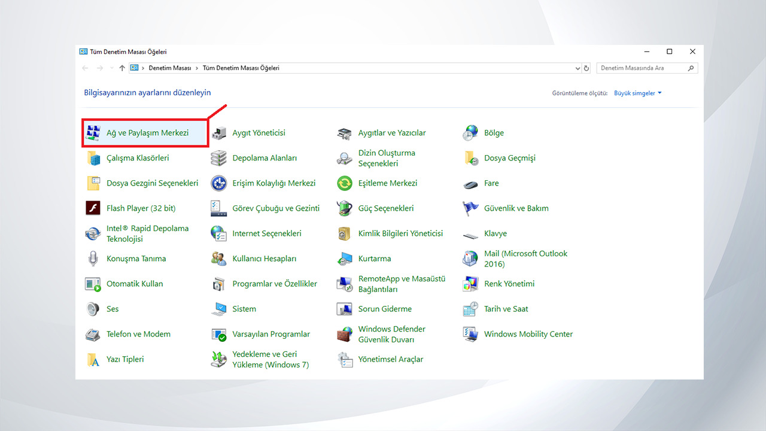Open Varsayılan Programlar icon
This screenshot has height=431, width=766.
point(219,334)
